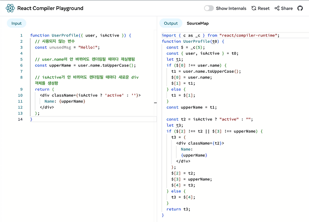Click 'const { user, isActive } = t0;' line
The width and height of the screenshot is (309, 222).
click(x=202, y=53)
